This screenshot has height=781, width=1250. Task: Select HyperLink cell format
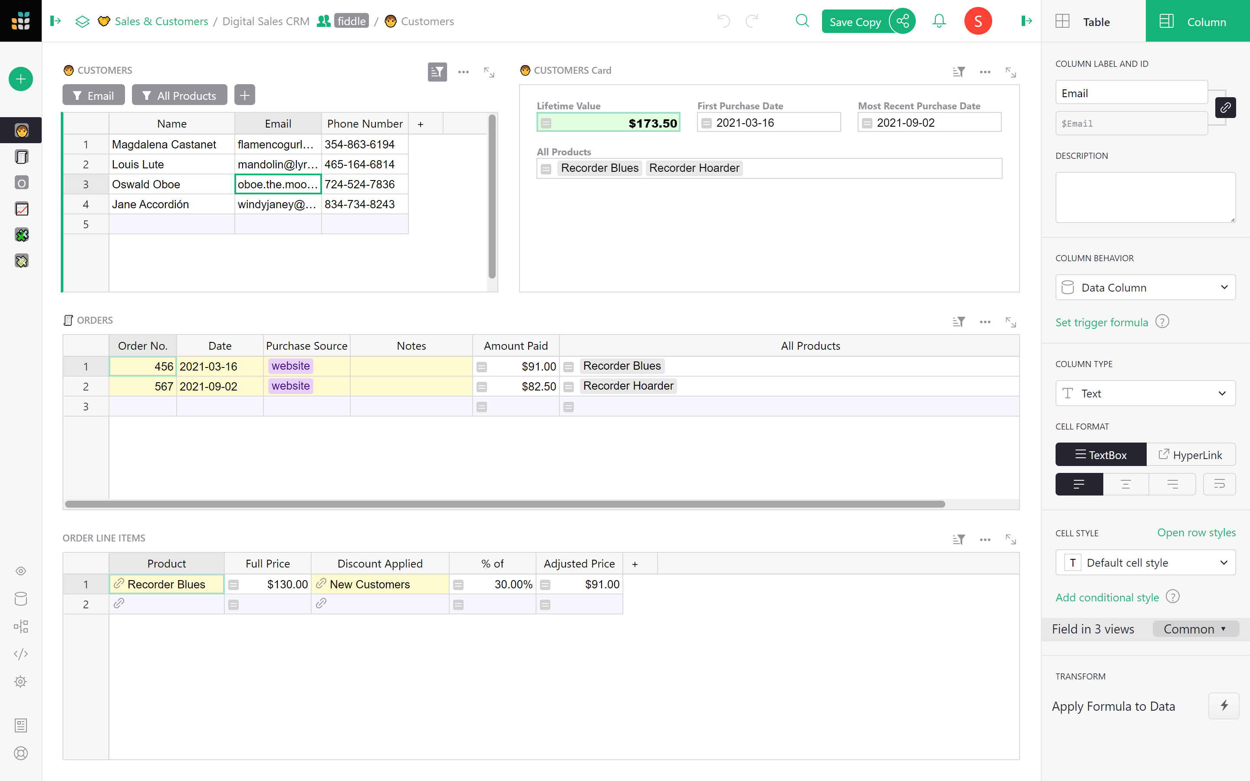pos(1192,454)
